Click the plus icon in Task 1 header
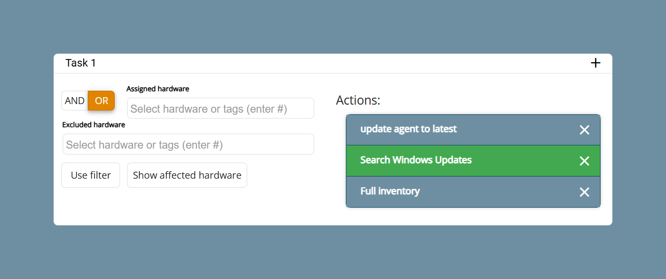 pos(595,63)
